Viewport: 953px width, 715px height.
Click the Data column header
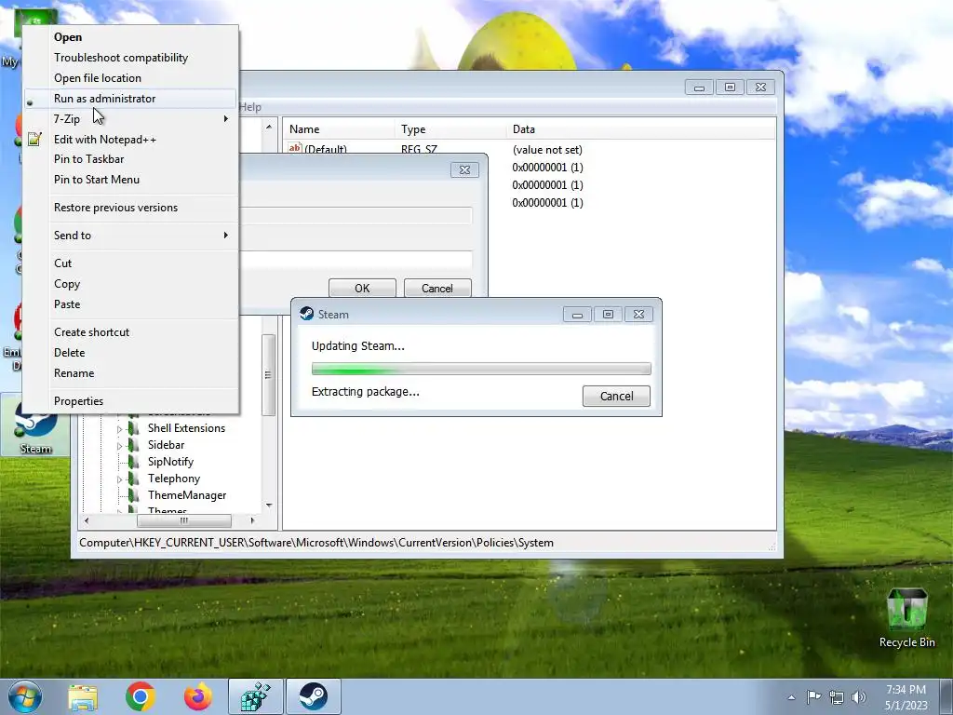[x=640, y=128]
